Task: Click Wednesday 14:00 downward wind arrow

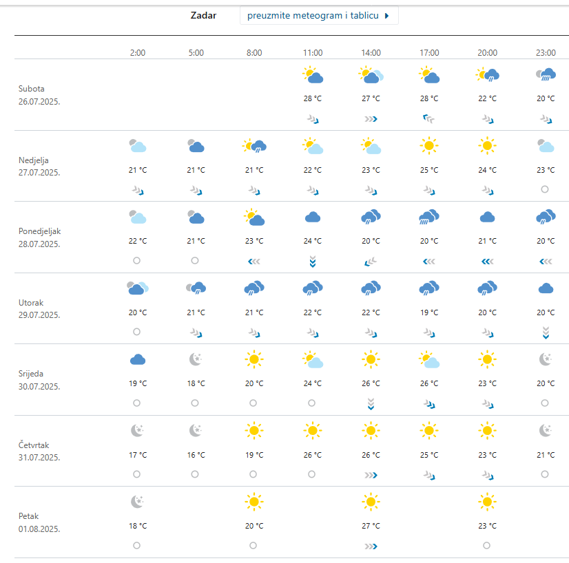Action: click(x=371, y=403)
